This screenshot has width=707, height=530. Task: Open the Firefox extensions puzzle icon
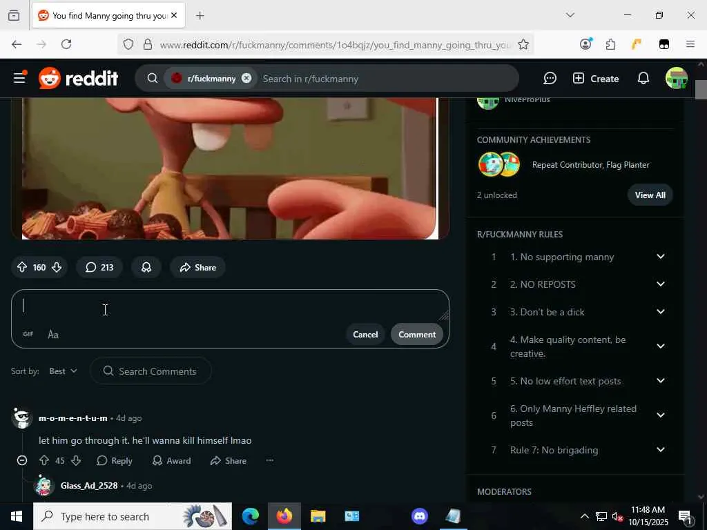tap(610, 44)
